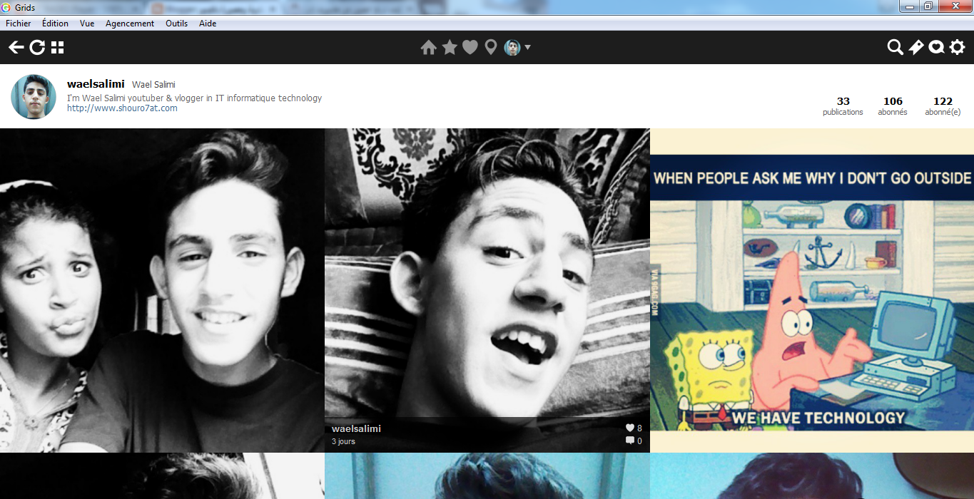
Task: Click the profile bio text about youtuber & vlogger
Action: point(194,98)
